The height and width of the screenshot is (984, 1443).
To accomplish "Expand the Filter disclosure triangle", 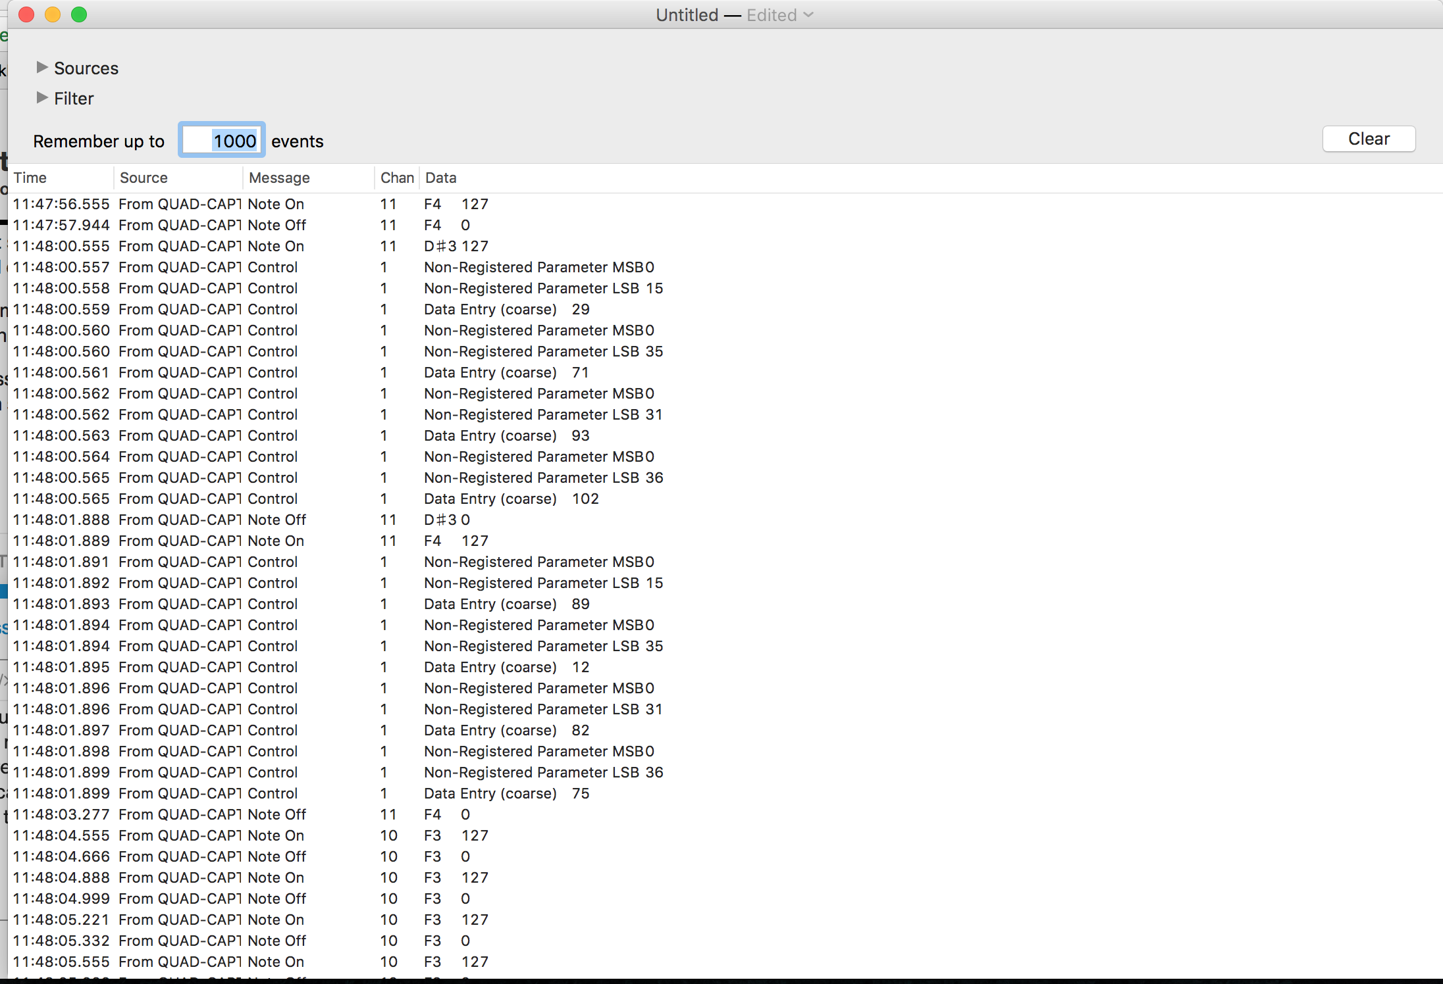I will coord(42,97).
